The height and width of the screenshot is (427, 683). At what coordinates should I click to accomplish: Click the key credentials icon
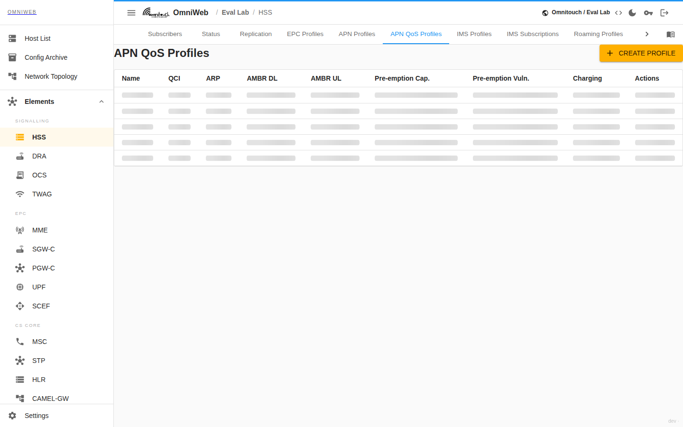tap(648, 13)
